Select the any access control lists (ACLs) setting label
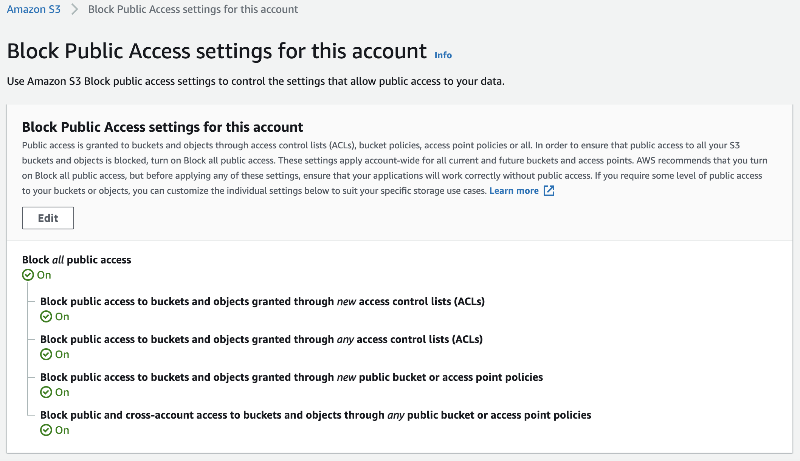800x461 pixels. click(x=261, y=339)
